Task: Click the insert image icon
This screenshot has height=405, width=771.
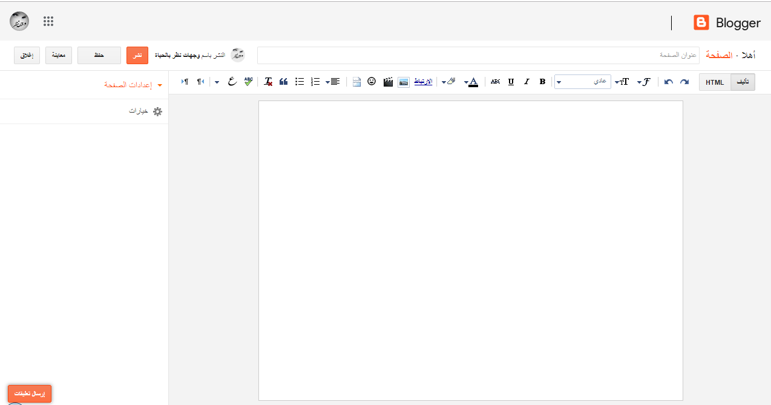Action: 404,82
